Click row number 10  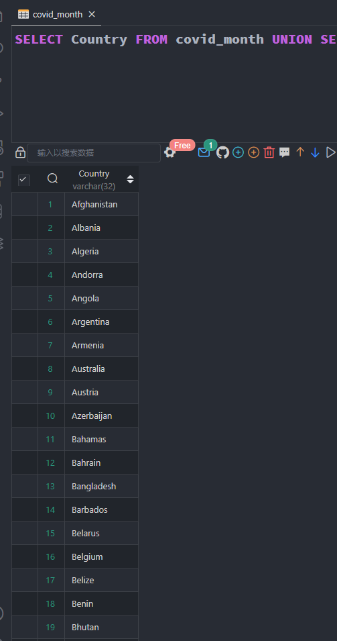click(51, 415)
